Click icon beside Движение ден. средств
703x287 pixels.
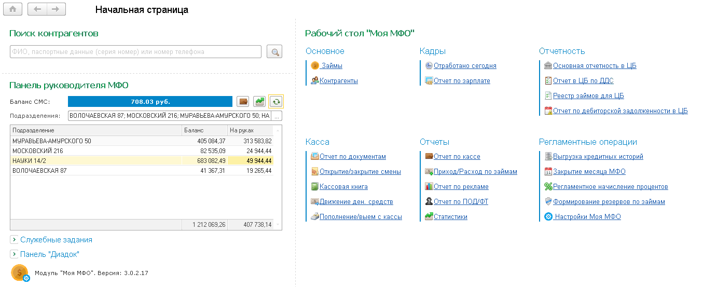(314, 201)
